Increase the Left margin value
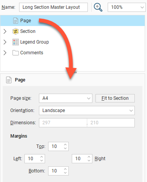This screenshot has height=182, width=147. tap(42, 157)
